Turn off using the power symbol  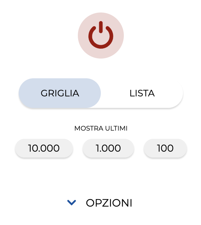[x=101, y=35]
